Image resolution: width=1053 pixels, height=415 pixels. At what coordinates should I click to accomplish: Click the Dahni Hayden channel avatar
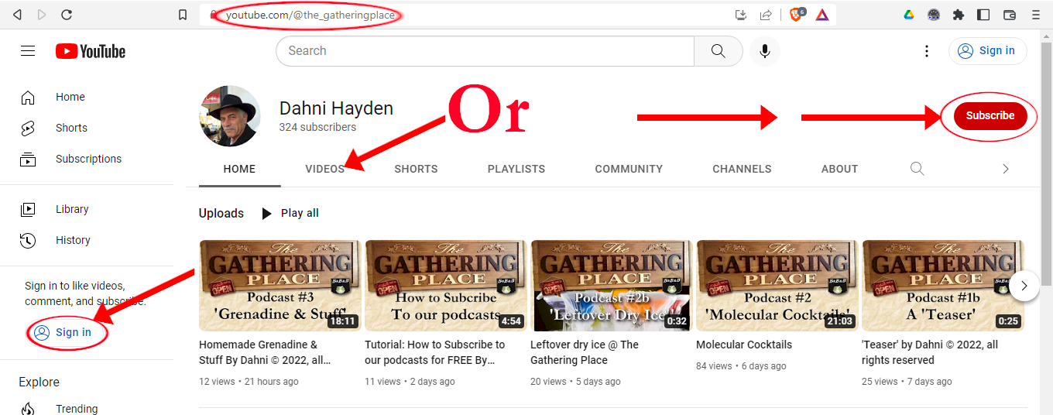pos(230,116)
